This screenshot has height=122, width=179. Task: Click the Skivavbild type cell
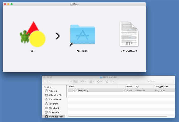click(141, 90)
